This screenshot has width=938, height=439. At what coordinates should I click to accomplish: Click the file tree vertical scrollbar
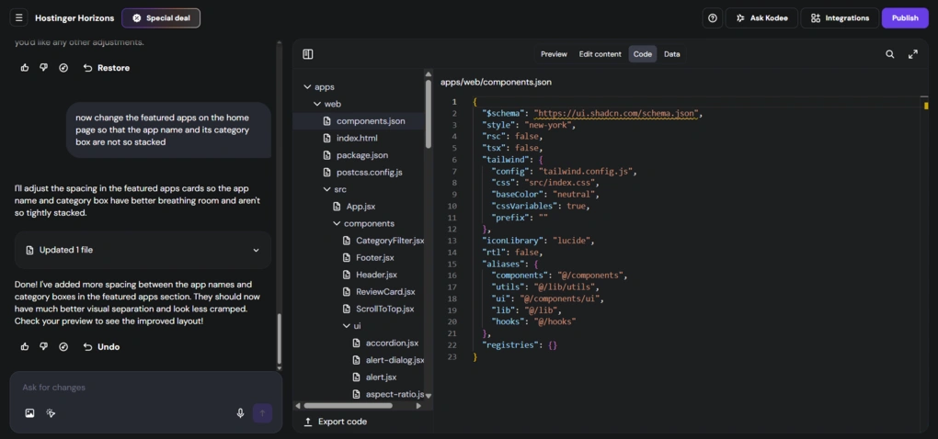(429, 114)
